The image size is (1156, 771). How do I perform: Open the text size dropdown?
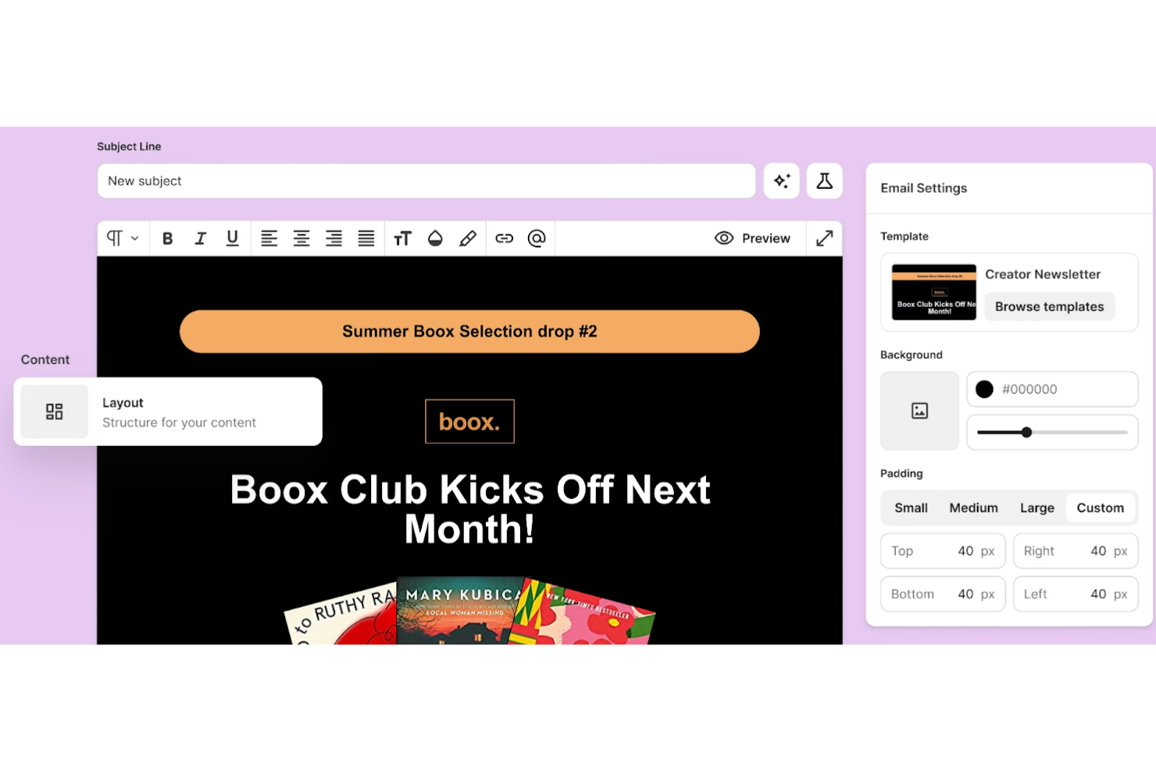403,238
